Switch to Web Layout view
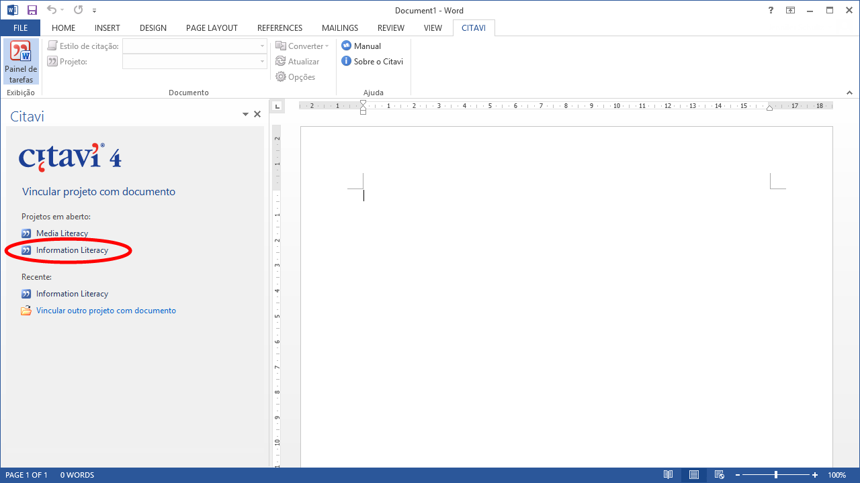 click(719, 475)
